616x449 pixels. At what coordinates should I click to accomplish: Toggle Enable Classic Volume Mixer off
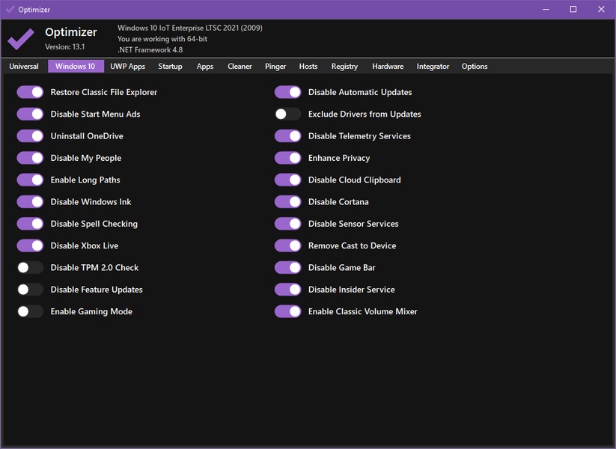point(288,311)
